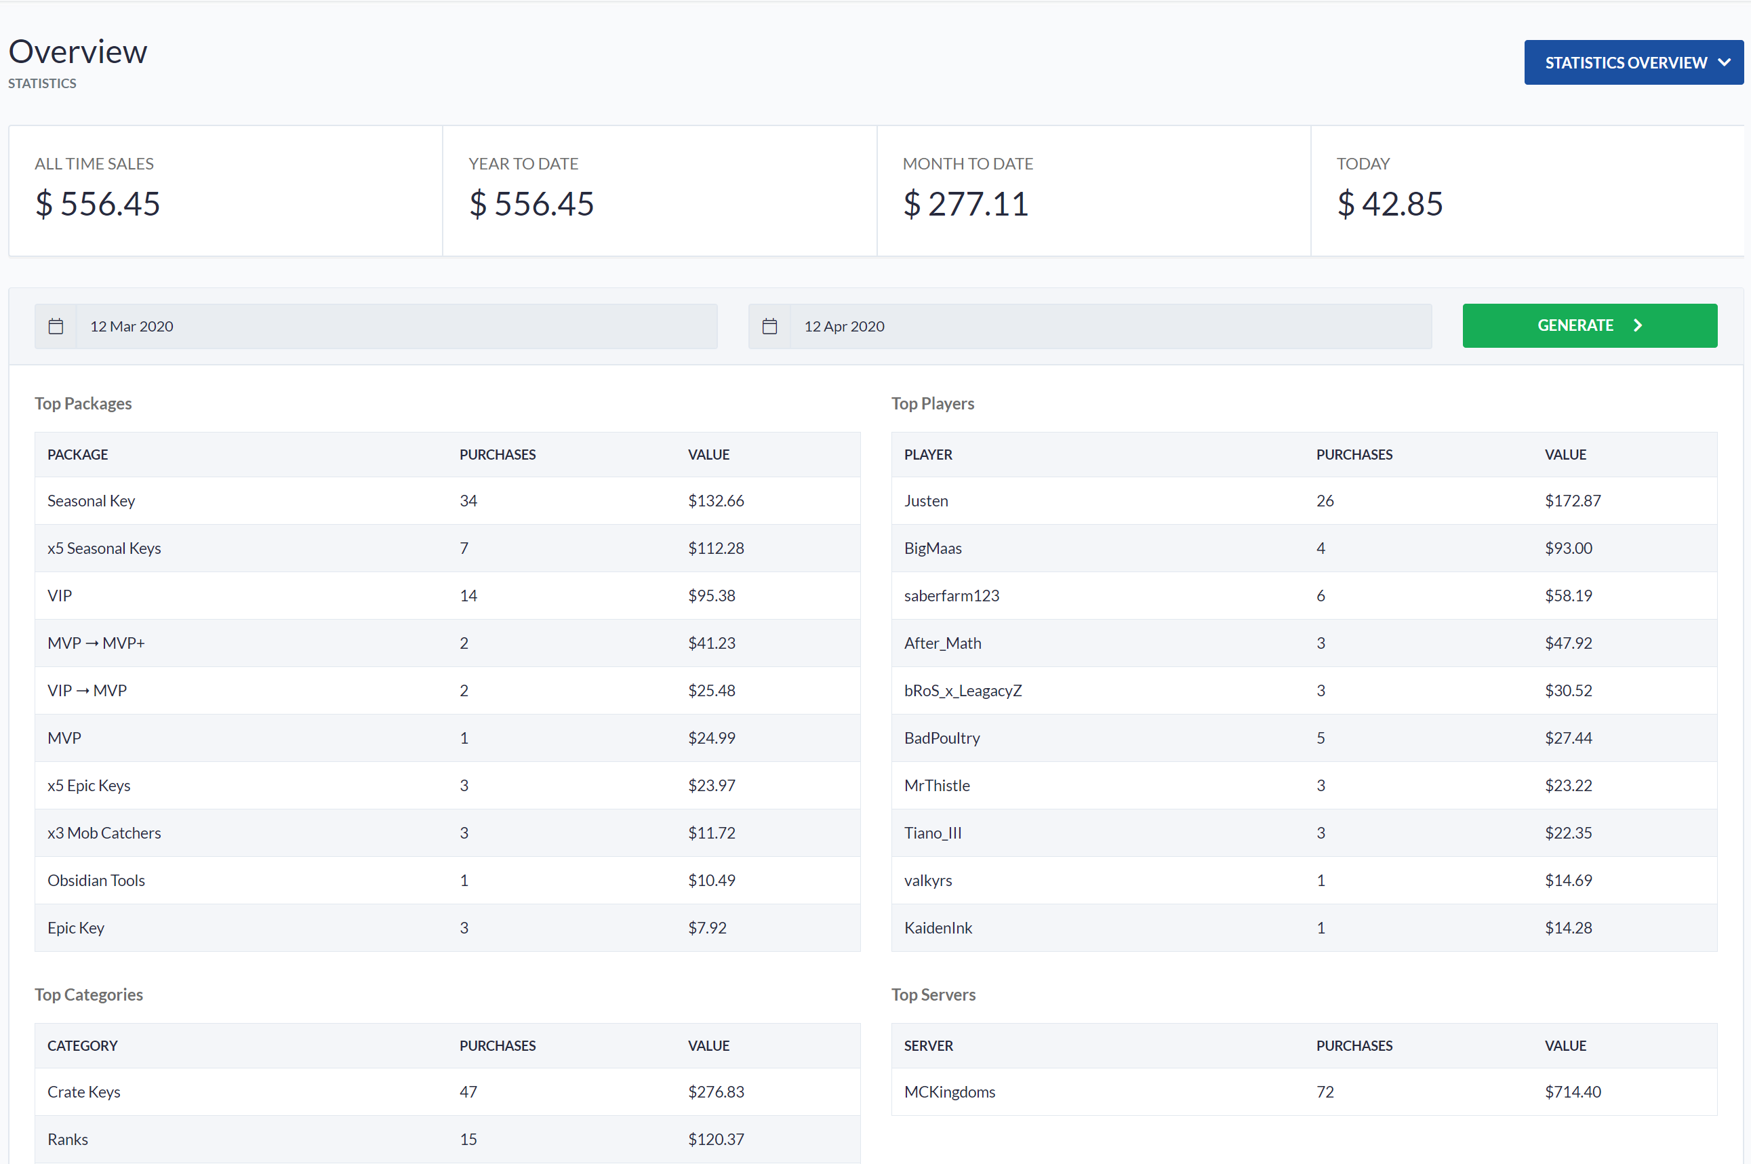
Task: Click the Purchases header in Top Packages
Action: [498, 454]
